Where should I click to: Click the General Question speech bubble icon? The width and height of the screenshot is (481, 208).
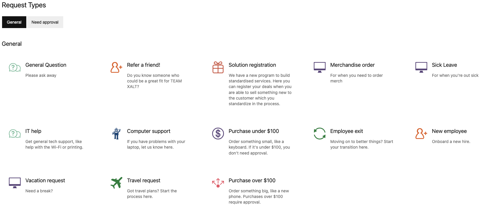pos(15,67)
